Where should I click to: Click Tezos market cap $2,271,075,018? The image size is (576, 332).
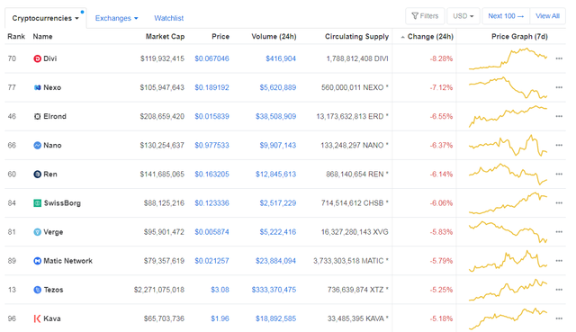(x=159, y=290)
